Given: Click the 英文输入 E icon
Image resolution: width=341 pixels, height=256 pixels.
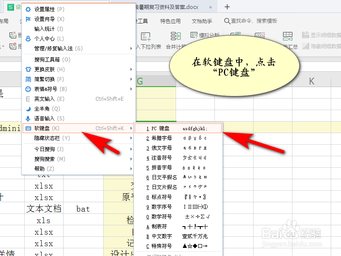Looking at the screenshot, I should [28, 99].
